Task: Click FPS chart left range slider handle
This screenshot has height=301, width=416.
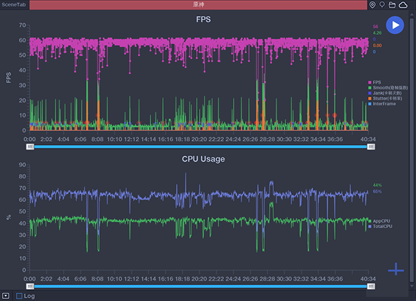Action: click(x=30, y=147)
